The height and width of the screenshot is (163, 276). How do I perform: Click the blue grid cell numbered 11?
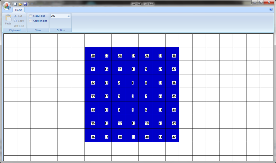coord(118,67)
